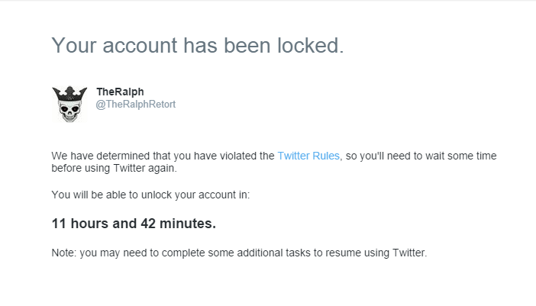Click the 'Your account has been locked.' heading
Image resolution: width=536 pixels, height=306 pixels.
coord(198,46)
